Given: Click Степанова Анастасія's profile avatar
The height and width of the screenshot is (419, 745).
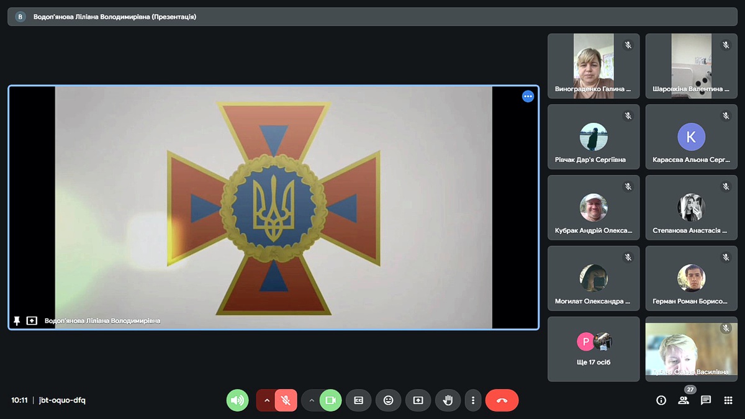Looking at the screenshot, I should point(692,208).
